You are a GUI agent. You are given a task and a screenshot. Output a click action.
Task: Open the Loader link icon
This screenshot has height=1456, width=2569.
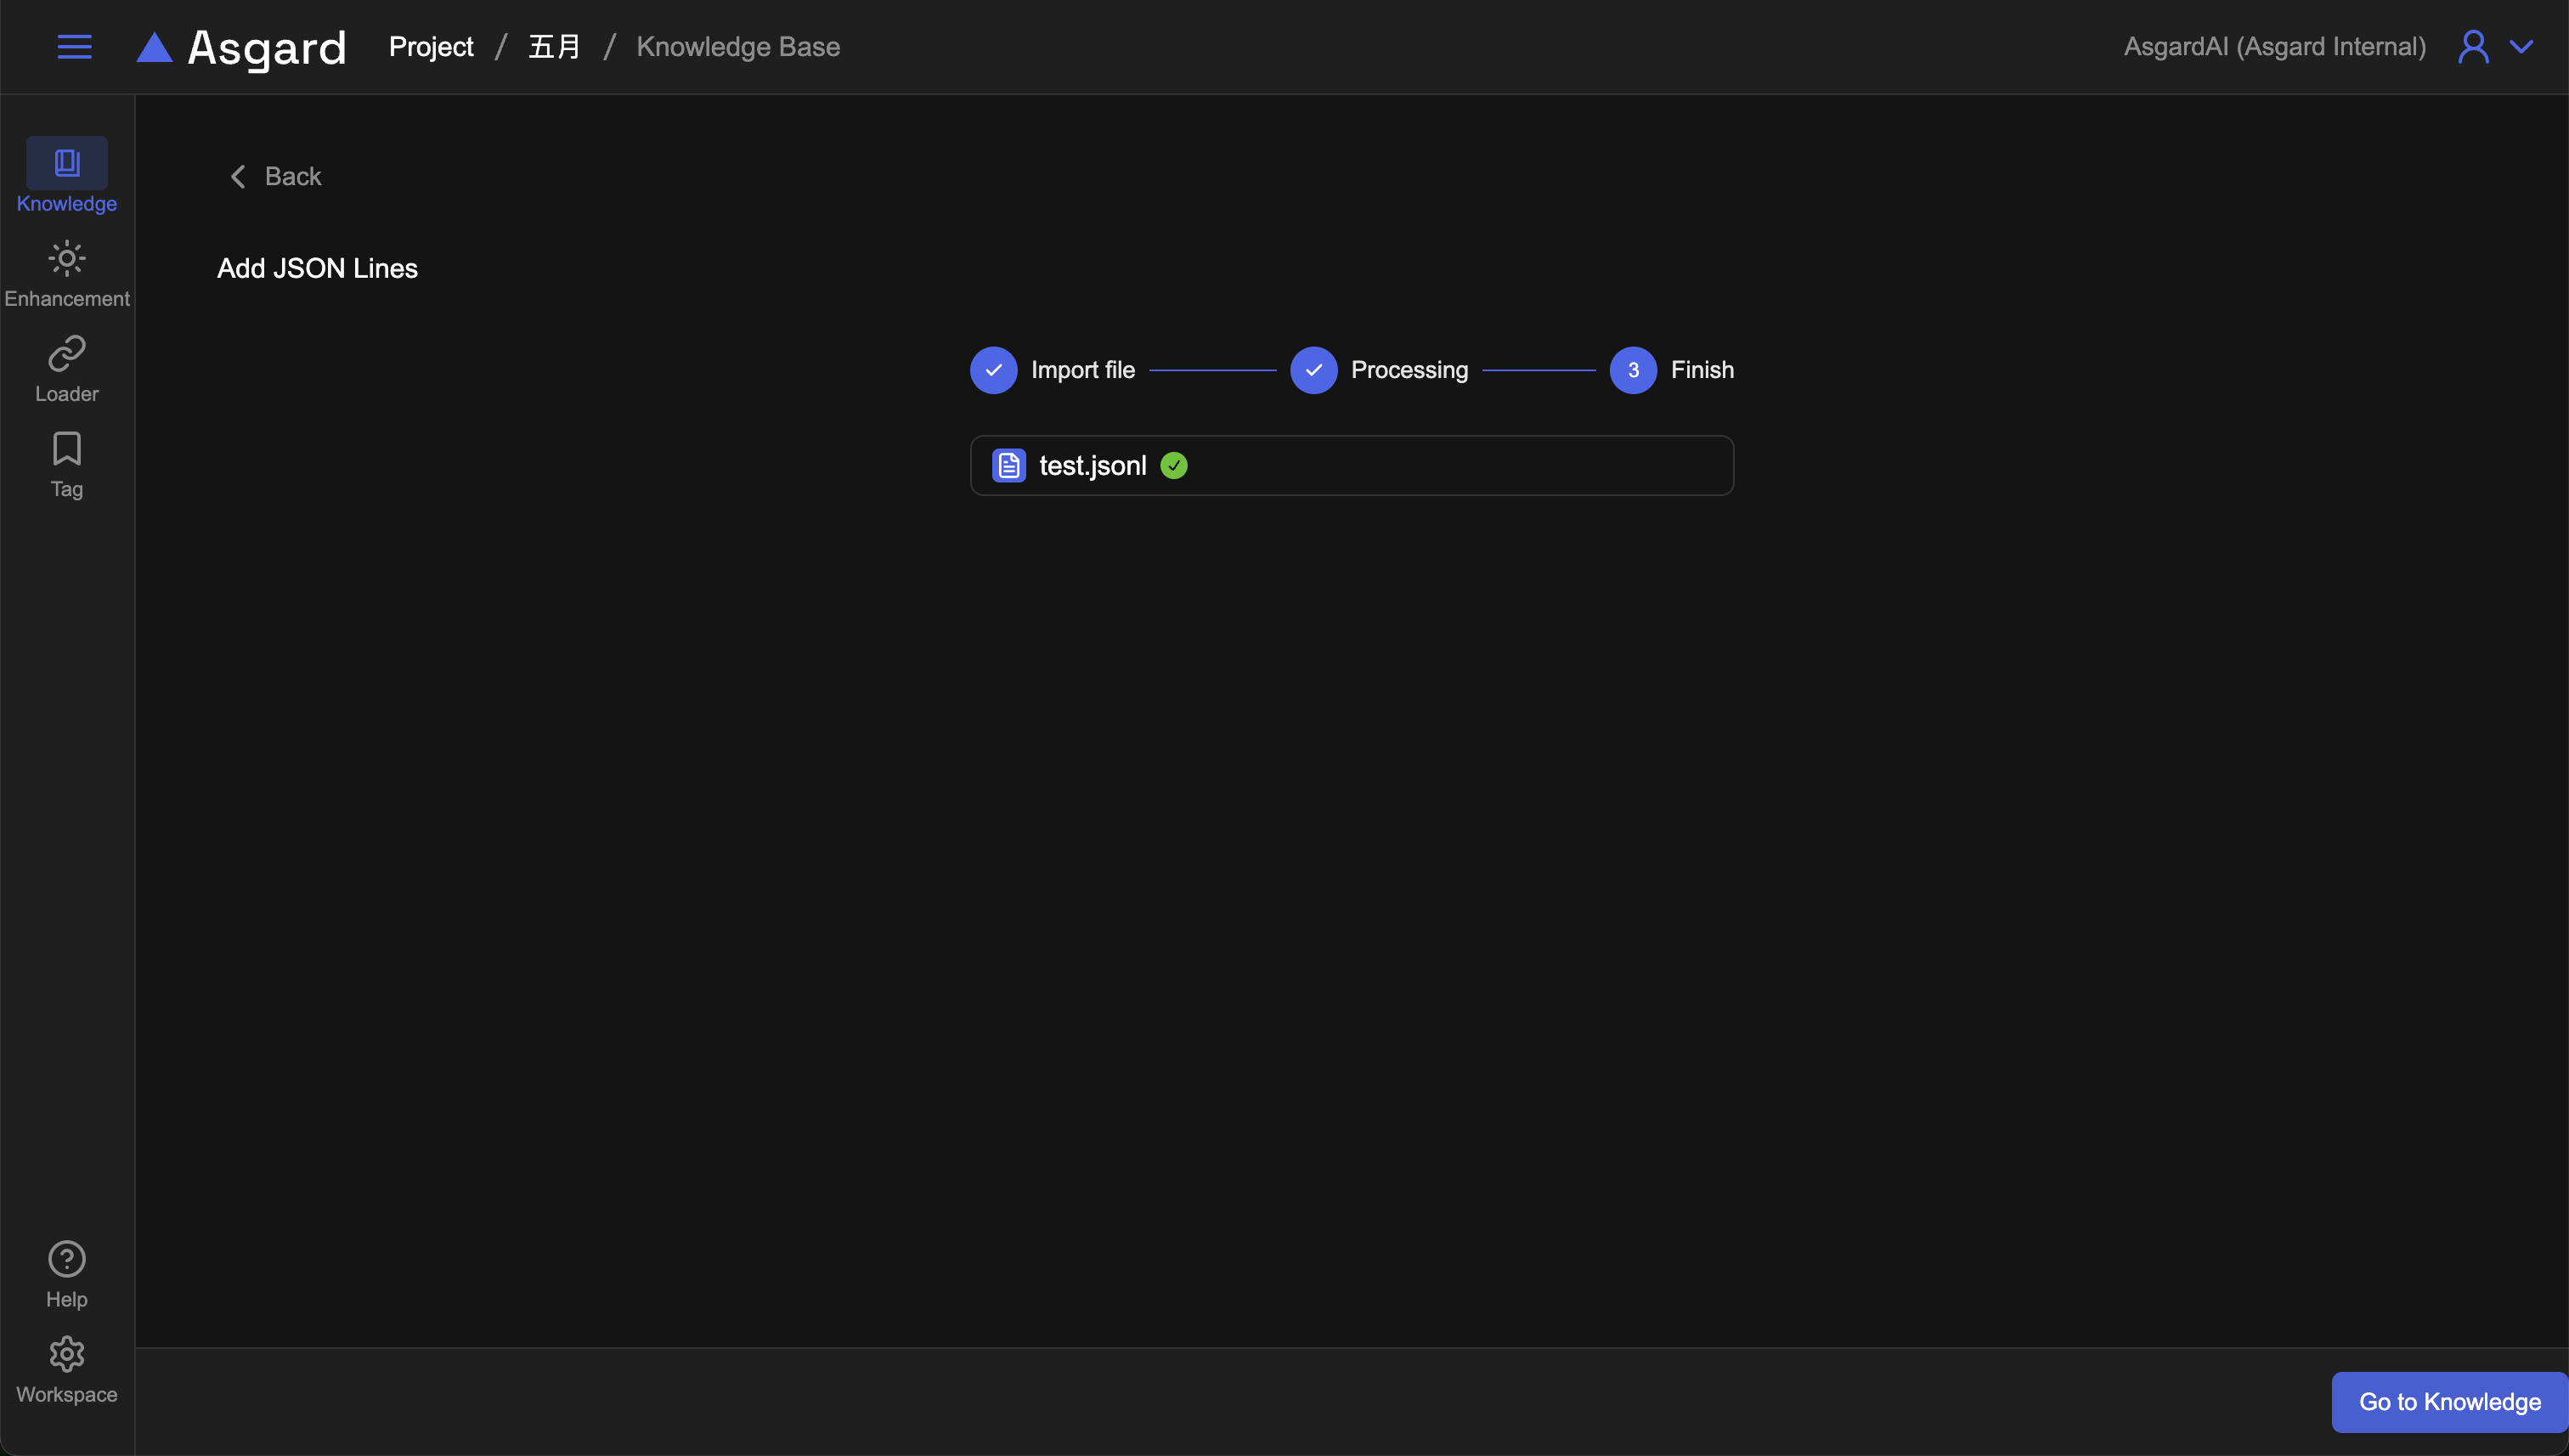pyautogui.click(x=66, y=368)
